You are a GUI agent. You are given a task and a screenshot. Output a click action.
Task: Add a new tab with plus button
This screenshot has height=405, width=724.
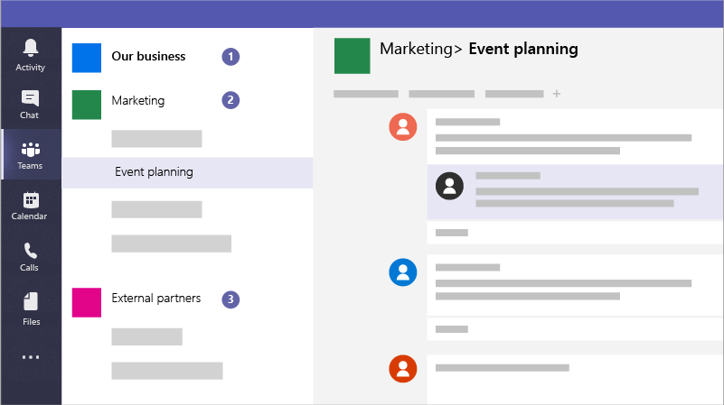click(x=557, y=94)
